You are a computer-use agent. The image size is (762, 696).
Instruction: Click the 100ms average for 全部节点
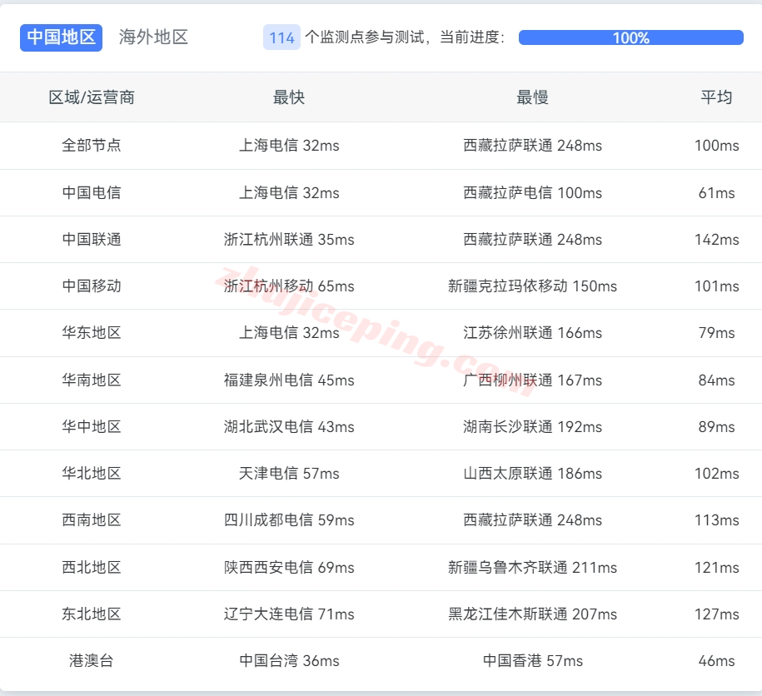(716, 145)
